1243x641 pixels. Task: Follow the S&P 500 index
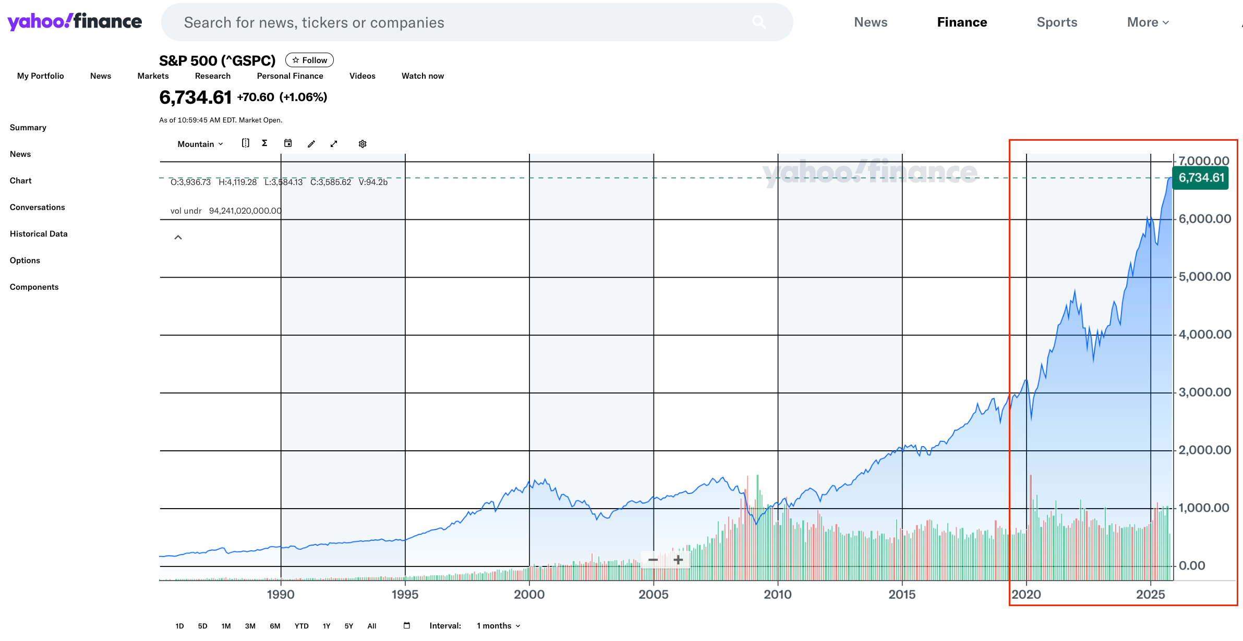[309, 60]
